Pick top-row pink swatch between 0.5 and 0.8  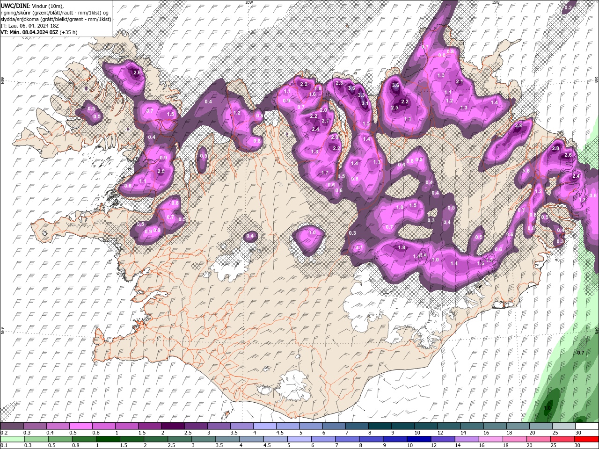(x=80, y=426)
